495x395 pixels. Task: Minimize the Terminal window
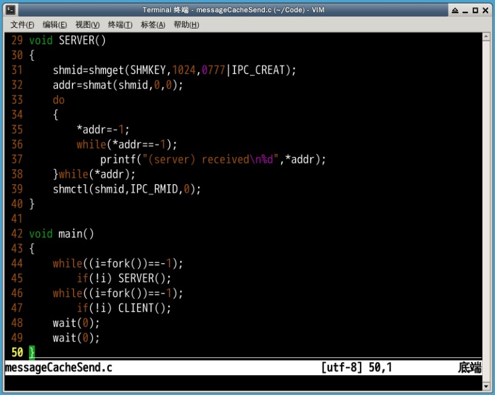(465, 10)
